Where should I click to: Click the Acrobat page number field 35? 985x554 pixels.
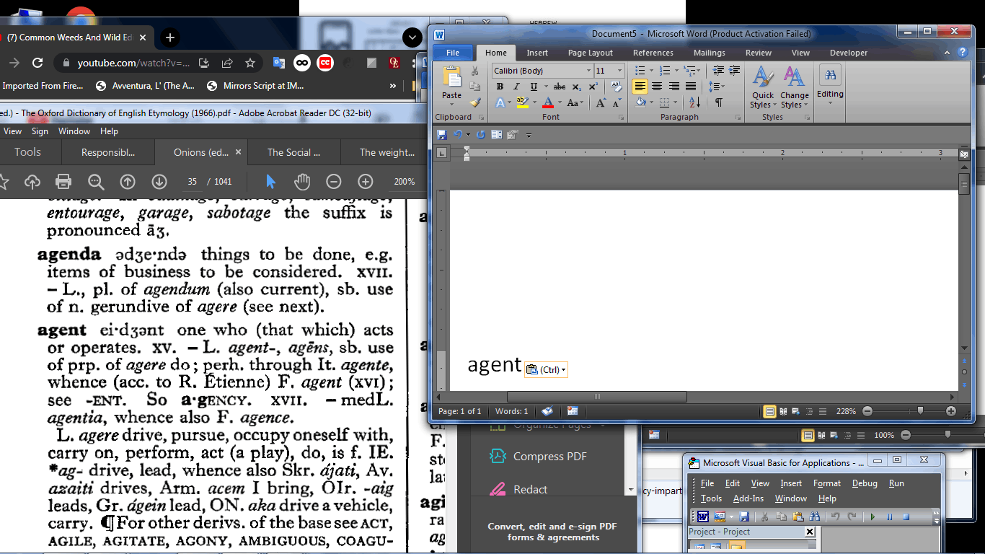click(x=192, y=182)
